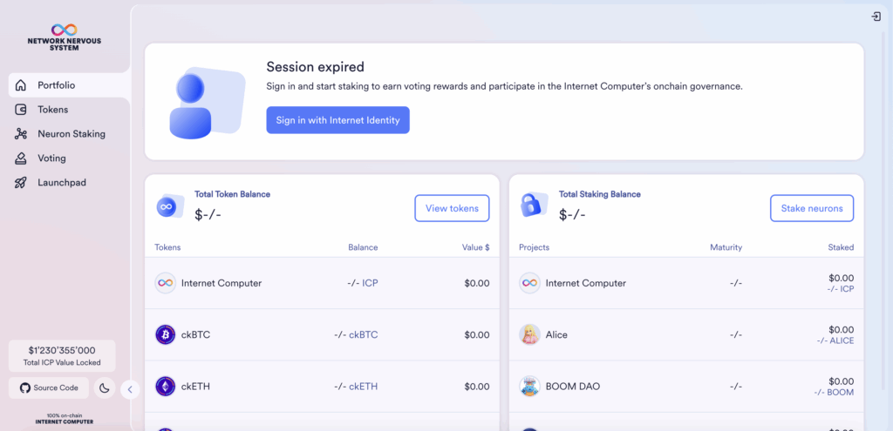The width and height of the screenshot is (893, 431).
Task: Click the View tokens button
Action: coord(452,208)
